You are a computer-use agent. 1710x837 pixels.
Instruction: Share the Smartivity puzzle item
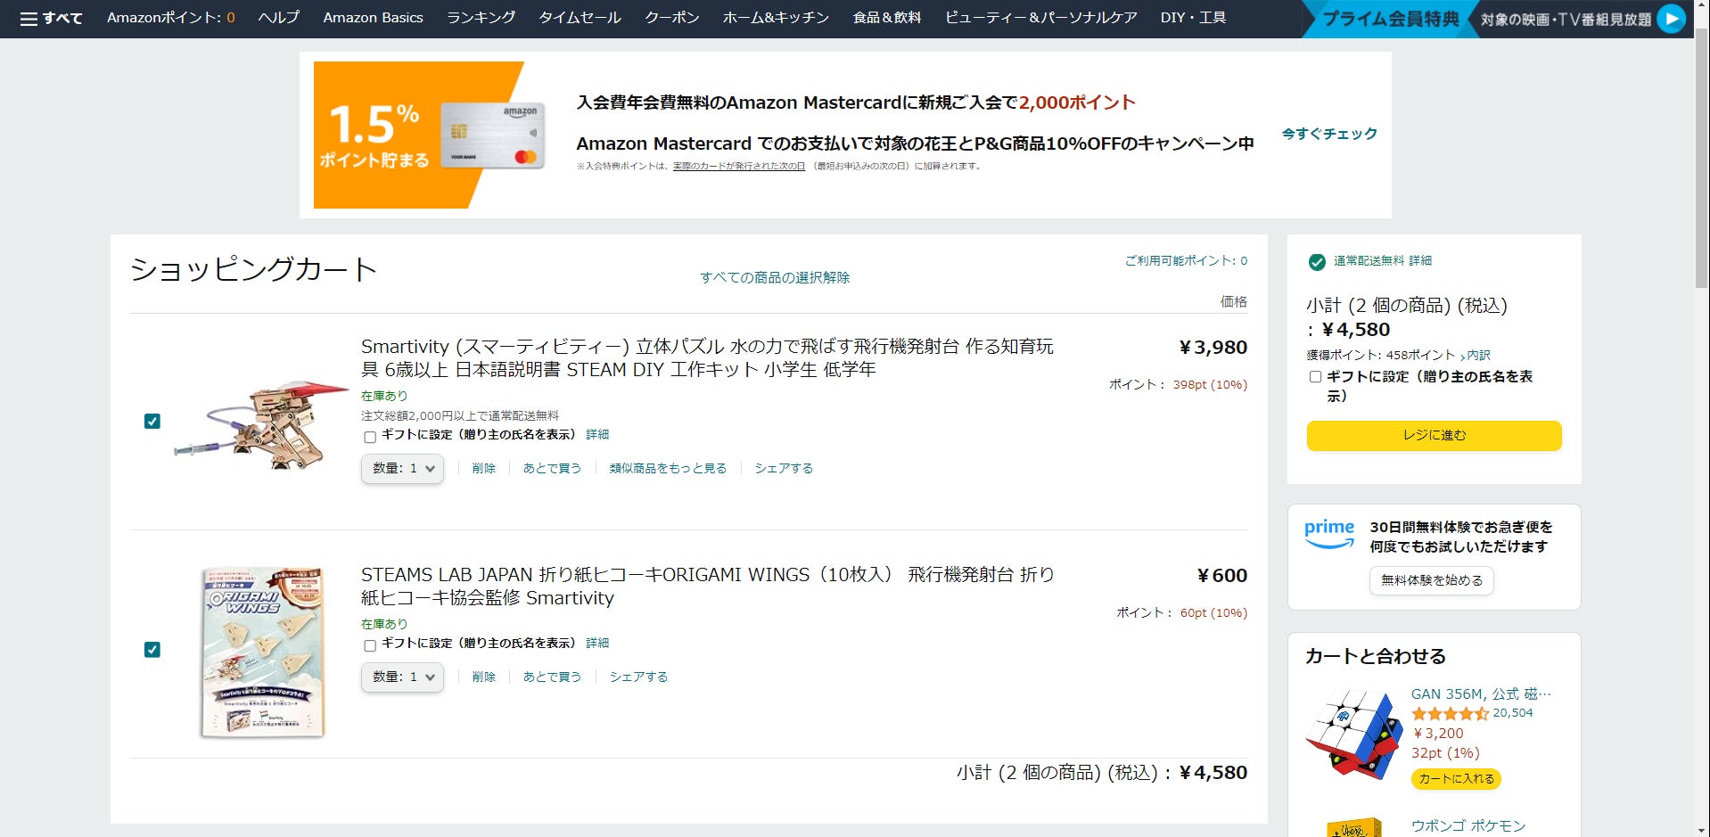tap(784, 469)
